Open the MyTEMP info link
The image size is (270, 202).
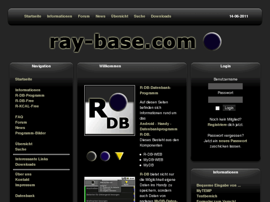coord(204,191)
